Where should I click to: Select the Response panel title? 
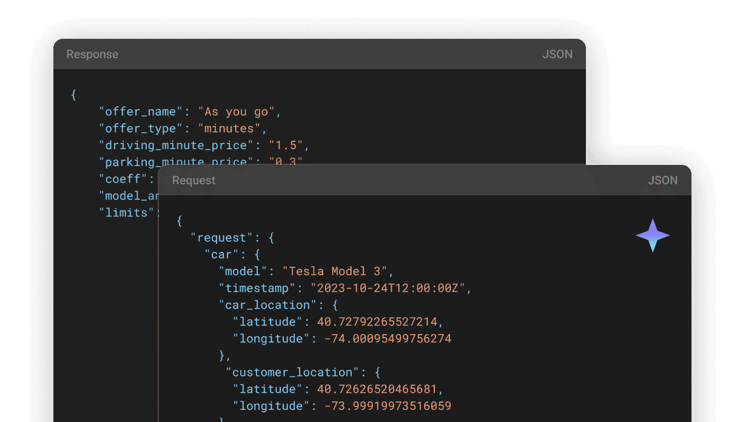tap(92, 55)
